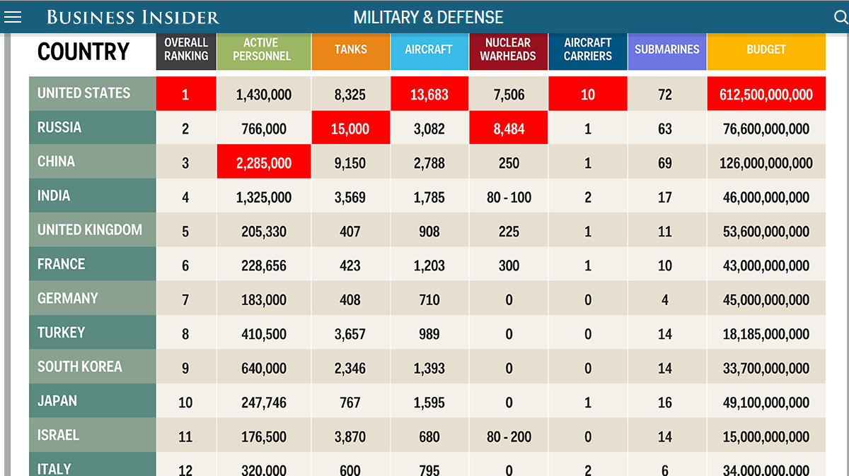Click the orange Tanks column header
This screenshot has height=476, width=849.
351,49
